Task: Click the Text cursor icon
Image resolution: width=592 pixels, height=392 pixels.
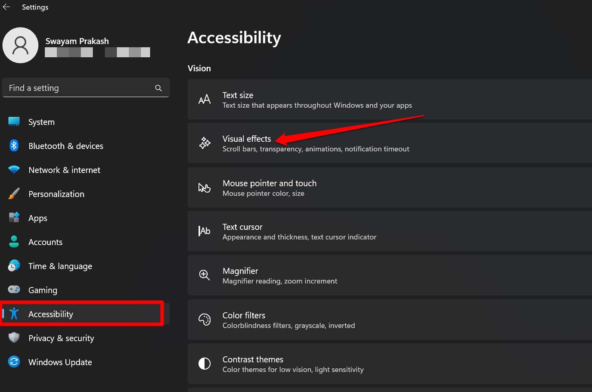Action: [x=204, y=231]
